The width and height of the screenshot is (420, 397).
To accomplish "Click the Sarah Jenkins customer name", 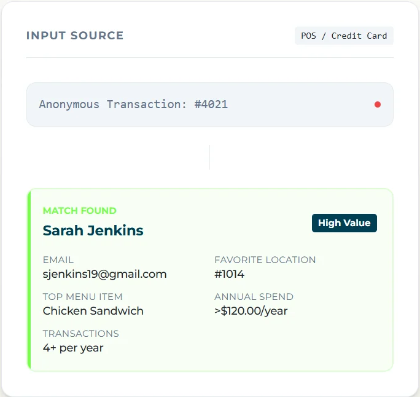I will pos(93,231).
